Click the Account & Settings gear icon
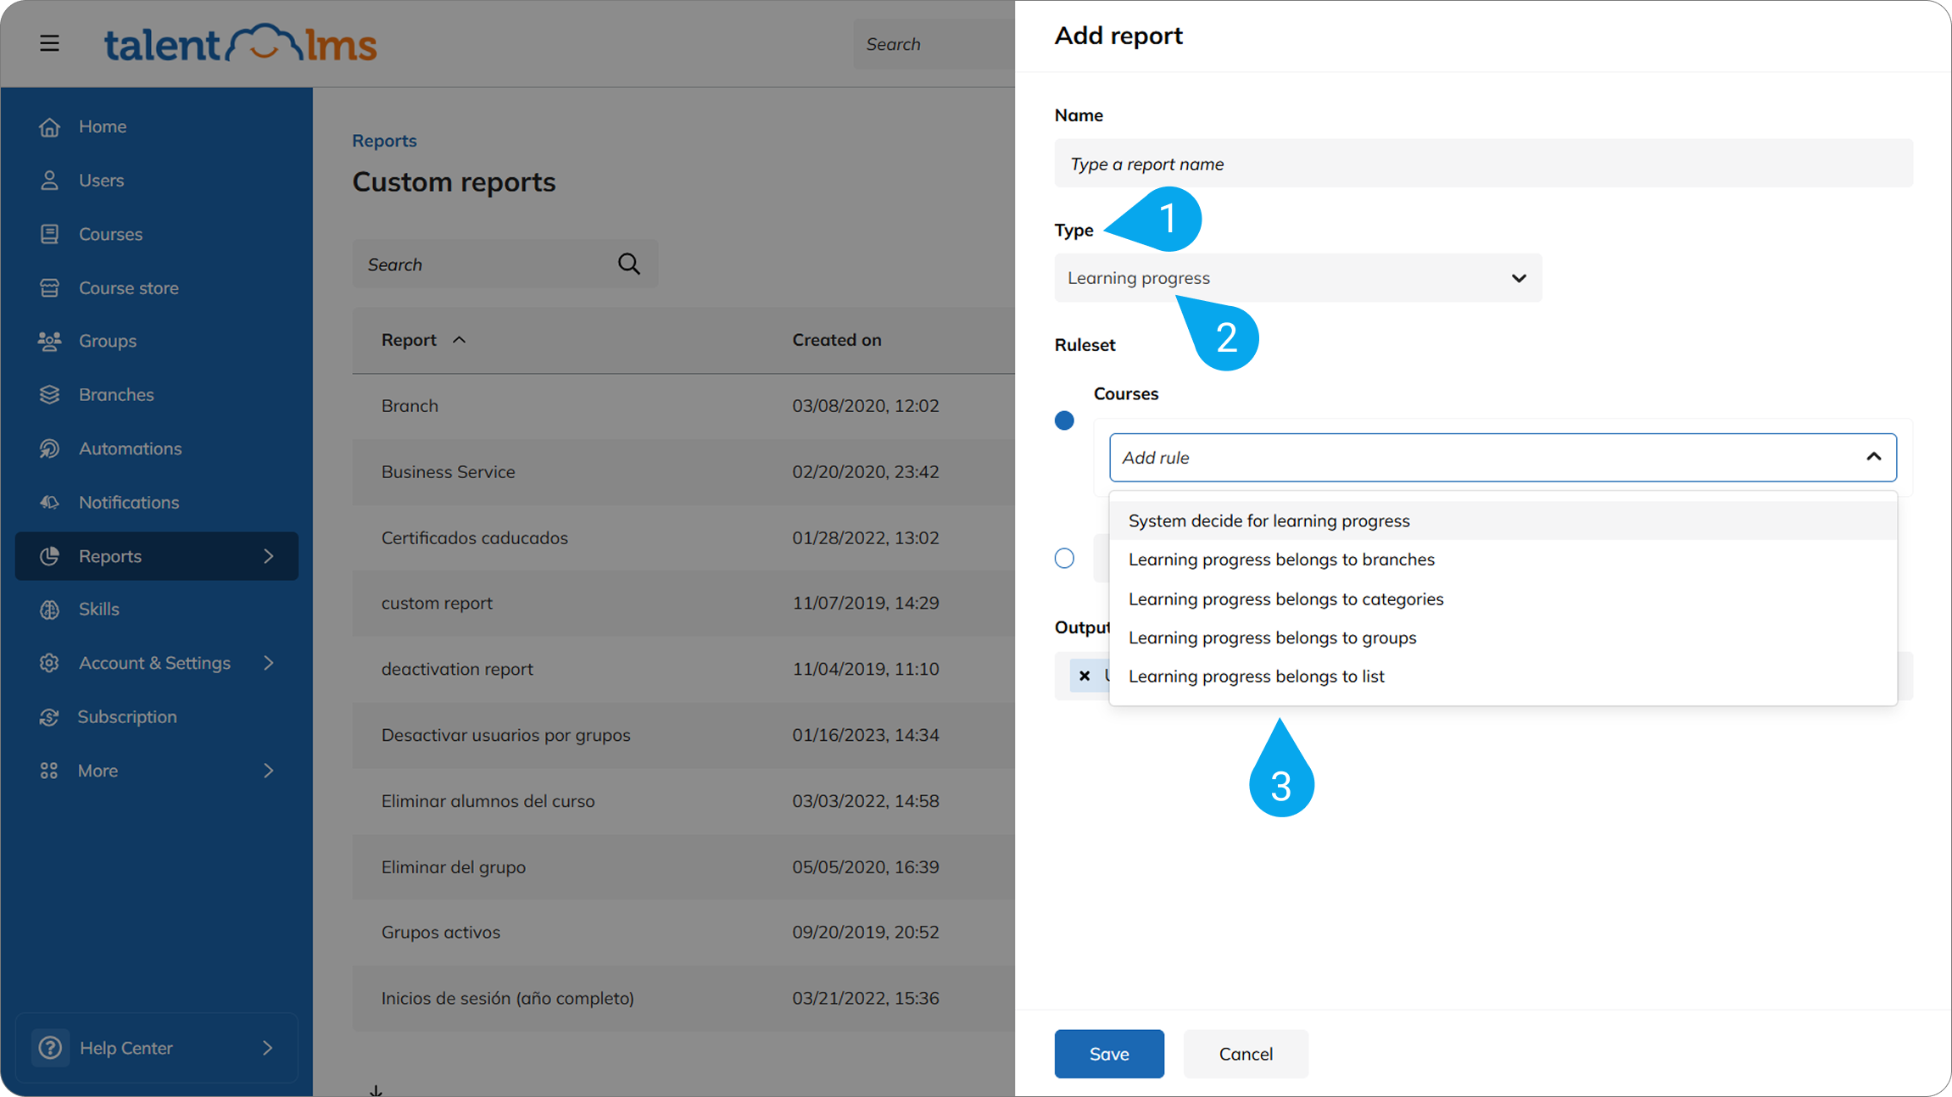Image resolution: width=1952 pixels, height=1097 pixels. coord(49,663)
